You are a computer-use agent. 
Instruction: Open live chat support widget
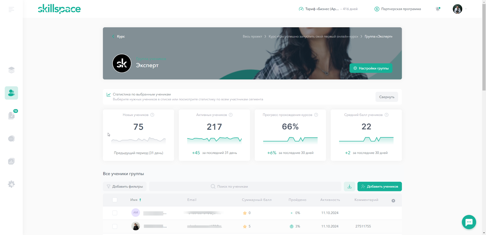pyautogui.click(x=469, y=222)
